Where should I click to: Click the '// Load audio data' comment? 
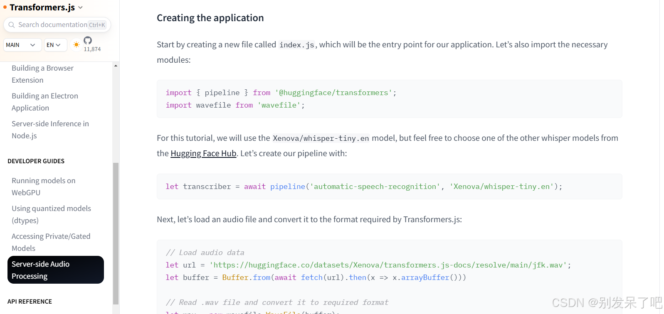tap(205, 253)
